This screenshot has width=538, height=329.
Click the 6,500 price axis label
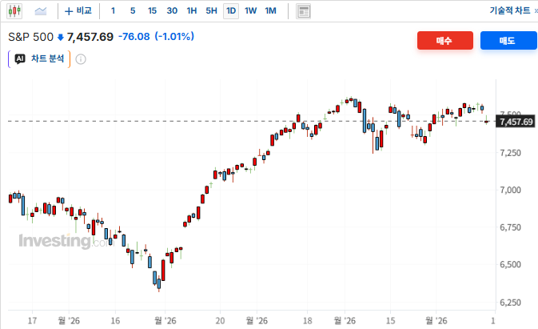[x=510, y=264]
